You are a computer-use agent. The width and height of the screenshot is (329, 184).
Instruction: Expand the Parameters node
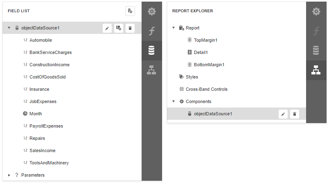pos(9,175)
